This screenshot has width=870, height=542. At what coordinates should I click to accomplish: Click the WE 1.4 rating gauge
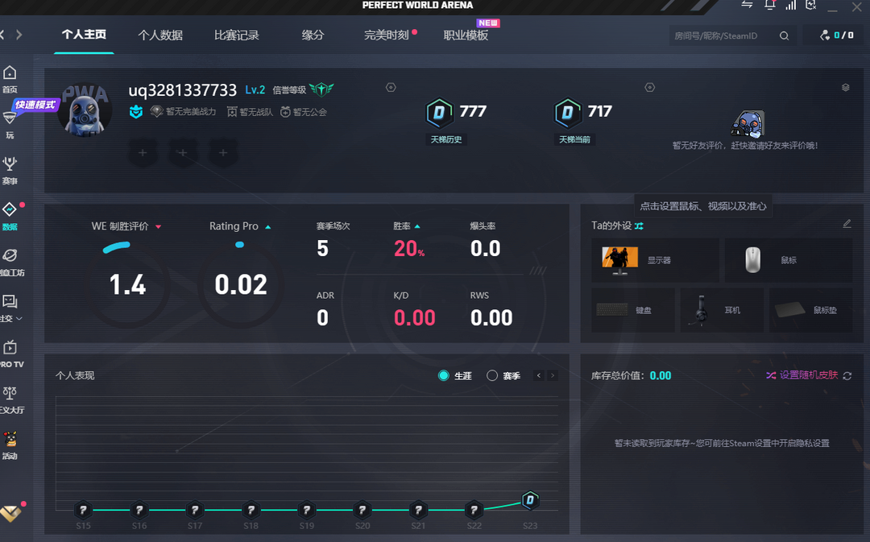point(127,284)
